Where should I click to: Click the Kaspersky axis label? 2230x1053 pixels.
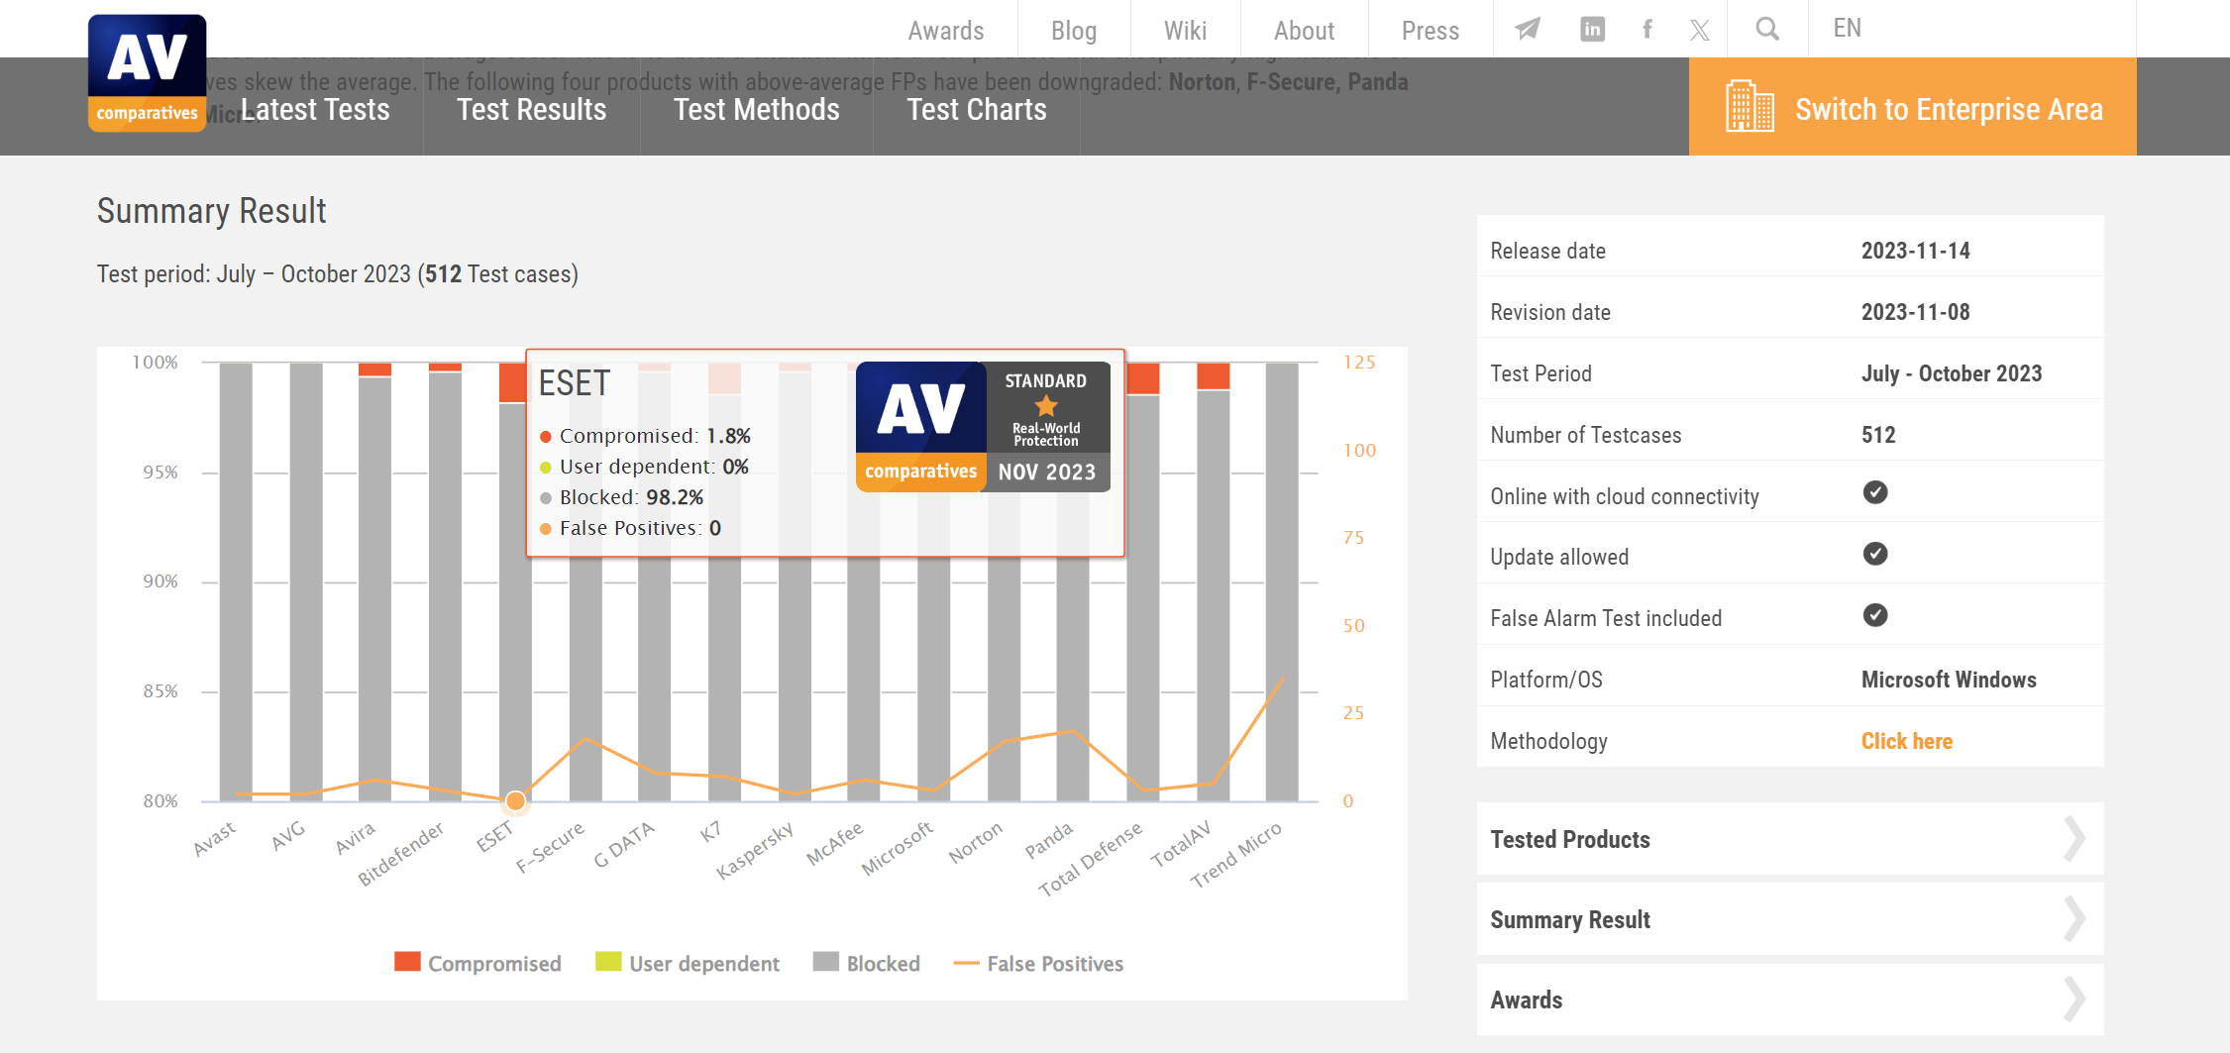pyautogui.click(x=755, y=850)
